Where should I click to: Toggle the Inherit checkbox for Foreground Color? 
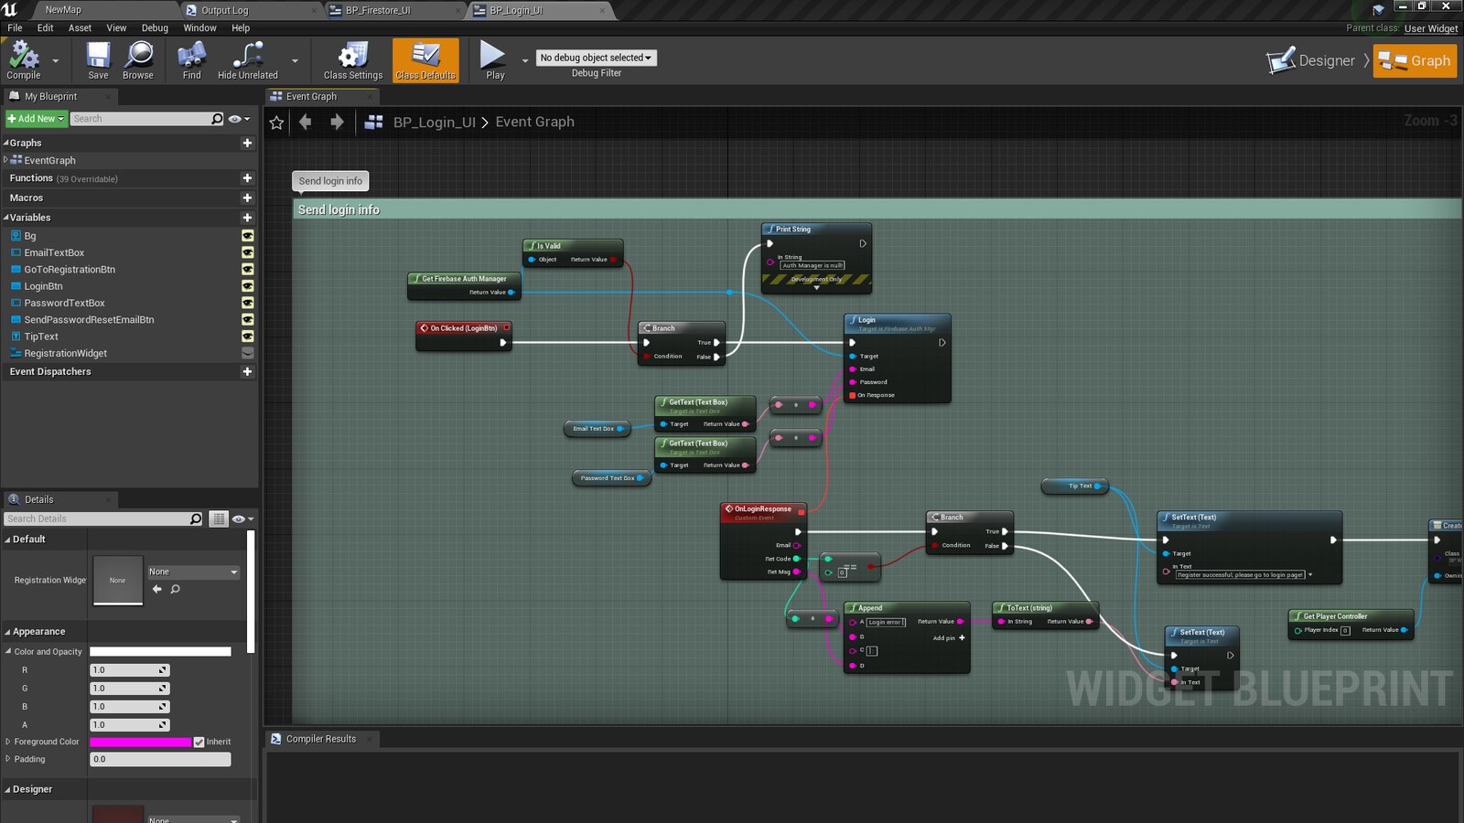(x=199, y=742)
